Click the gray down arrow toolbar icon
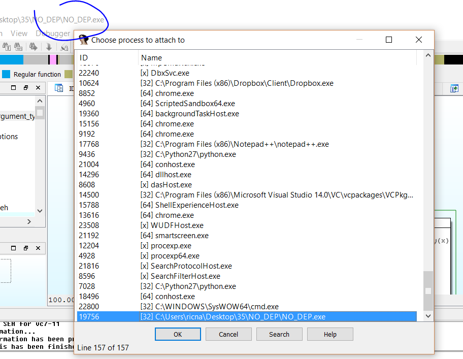The height and width of the screenshot is (359, 463). pos(49,47)
